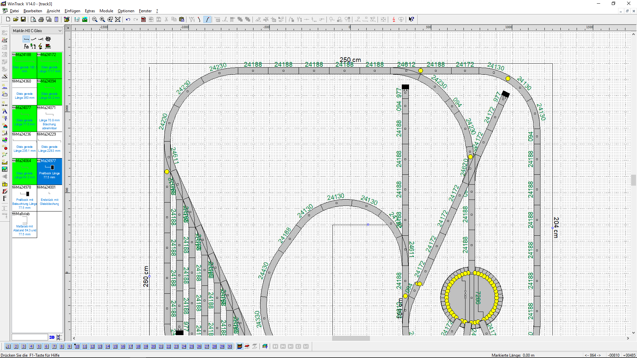Select track piece Mä24236
The image size is (637, 358).
pyautogui.click(x=25, y=145)
